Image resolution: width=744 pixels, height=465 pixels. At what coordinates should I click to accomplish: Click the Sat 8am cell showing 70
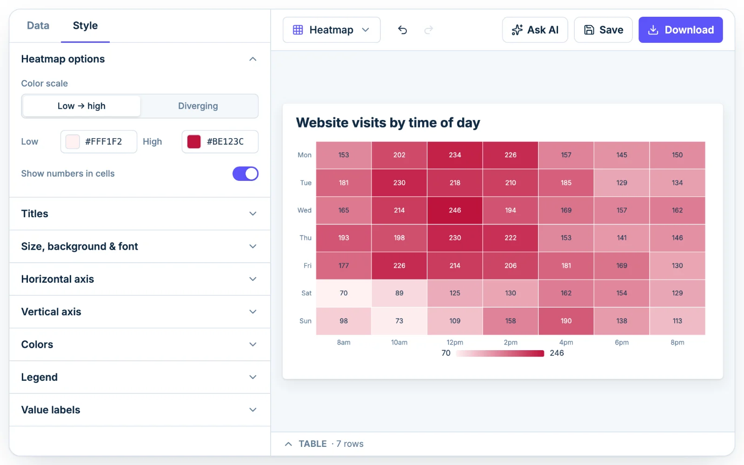[x=344, y=293]
